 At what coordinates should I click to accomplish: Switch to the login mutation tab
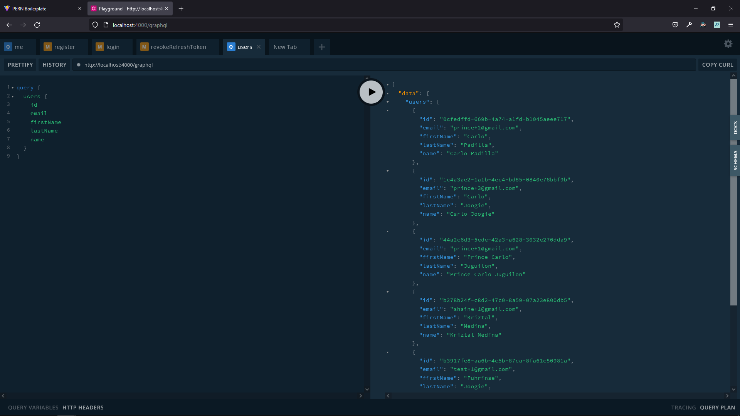pos(112,47)
